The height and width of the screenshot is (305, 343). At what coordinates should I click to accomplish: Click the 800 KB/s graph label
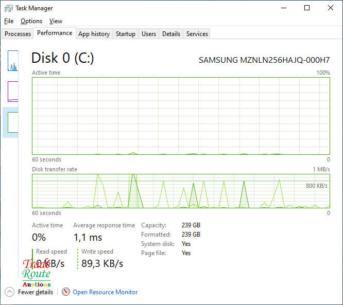click(x=317, y=186)
